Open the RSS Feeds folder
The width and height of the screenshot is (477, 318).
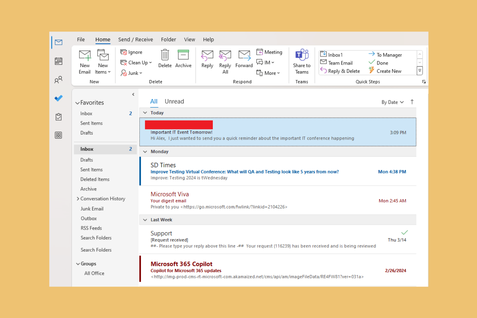91,228
